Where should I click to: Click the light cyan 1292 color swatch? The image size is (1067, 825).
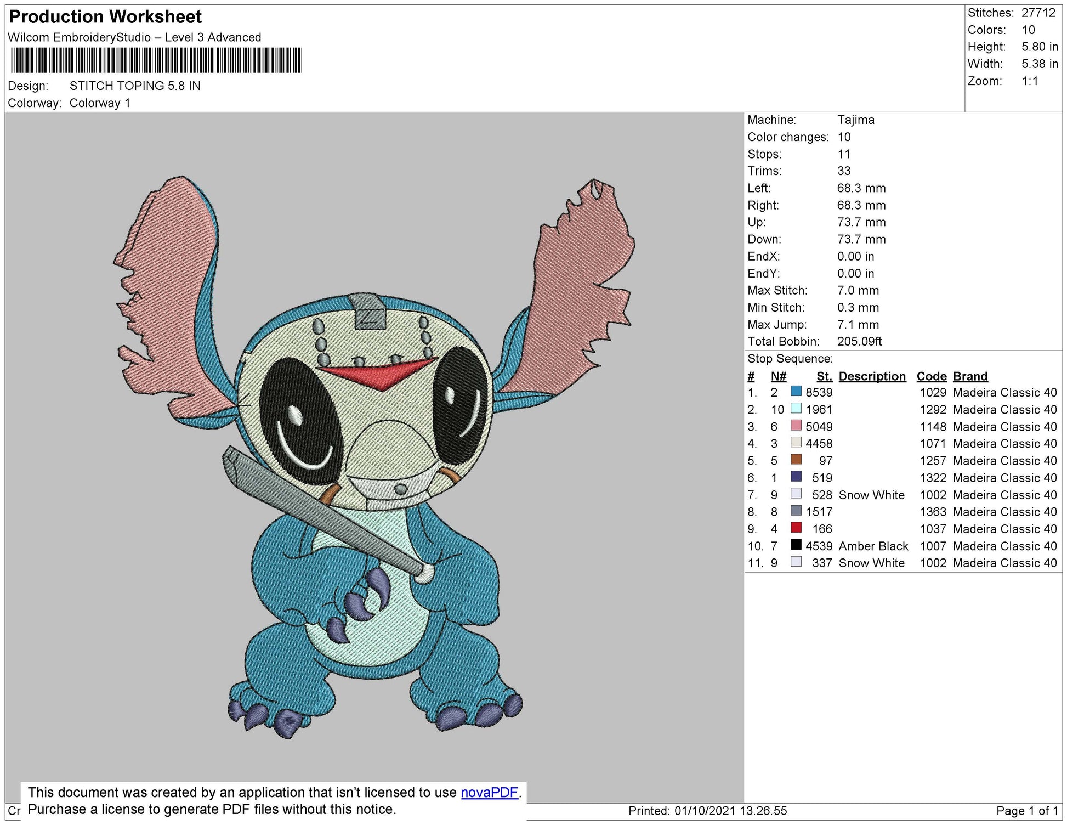(796, 409)
